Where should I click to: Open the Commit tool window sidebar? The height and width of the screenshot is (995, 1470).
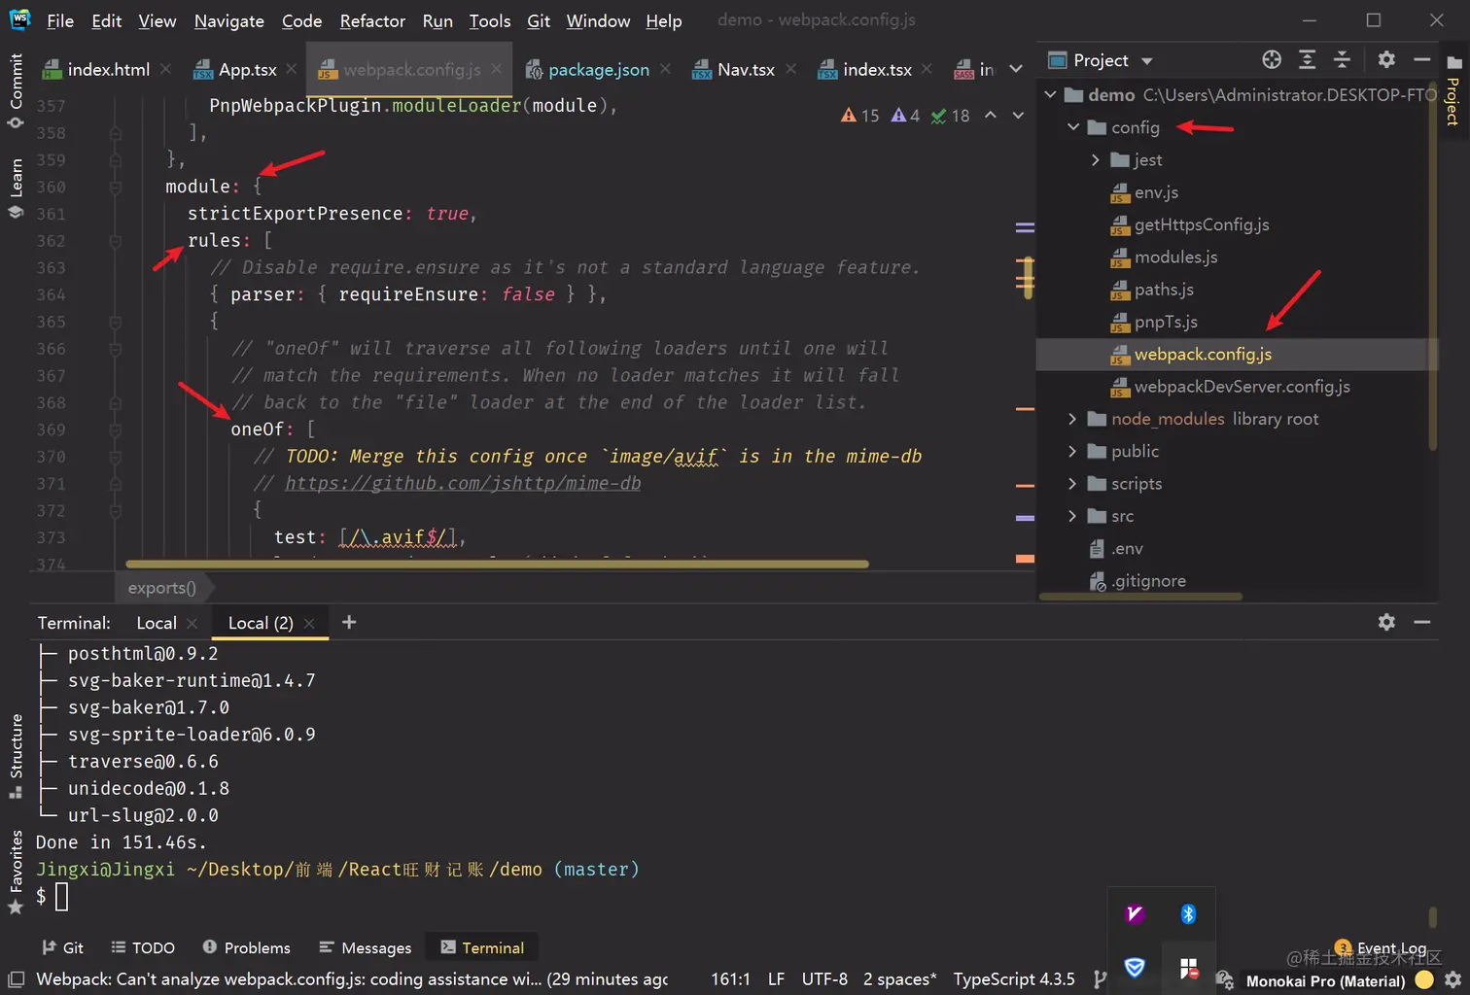(16, 90)
